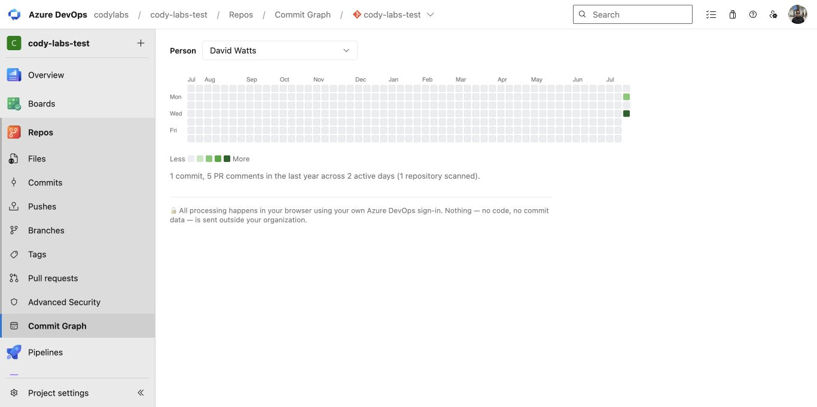This screenshot has width=817, height=407.
Task: Select Project settings at sidebar bottom
Action: click(58, 393)
